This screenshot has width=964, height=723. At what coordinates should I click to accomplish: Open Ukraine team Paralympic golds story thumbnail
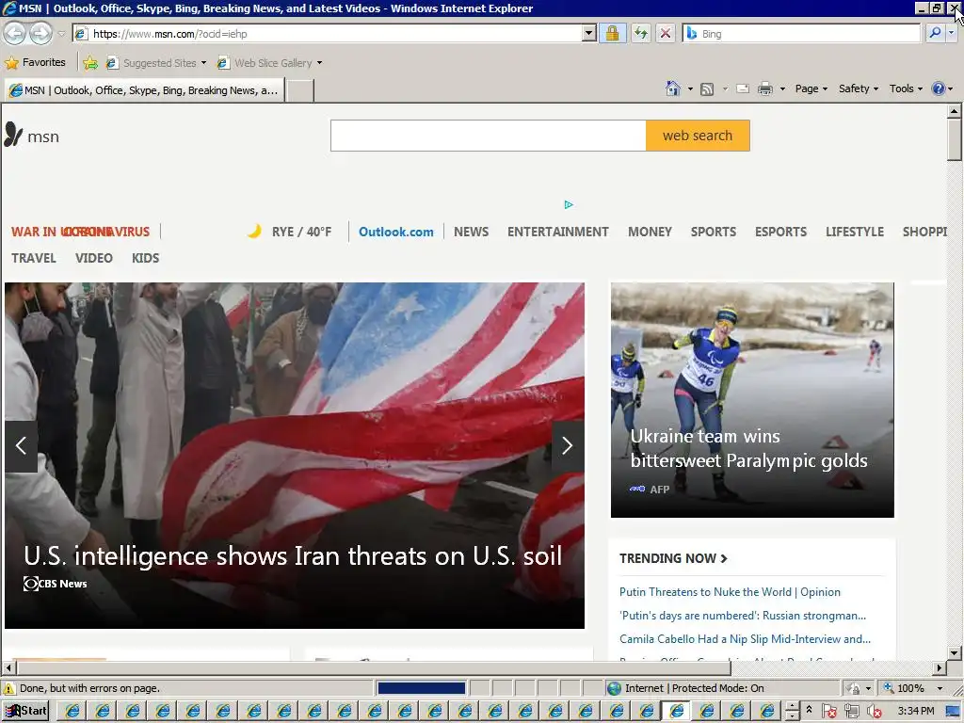coord(752,399)
